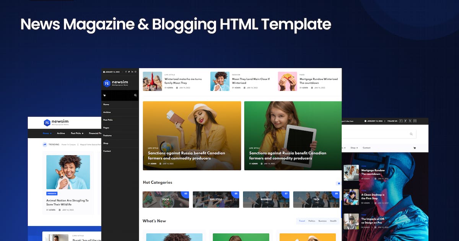The image size is (459, 241).
Task: Open 'The Impacts of Office Design' article
Action: [373, 221]
